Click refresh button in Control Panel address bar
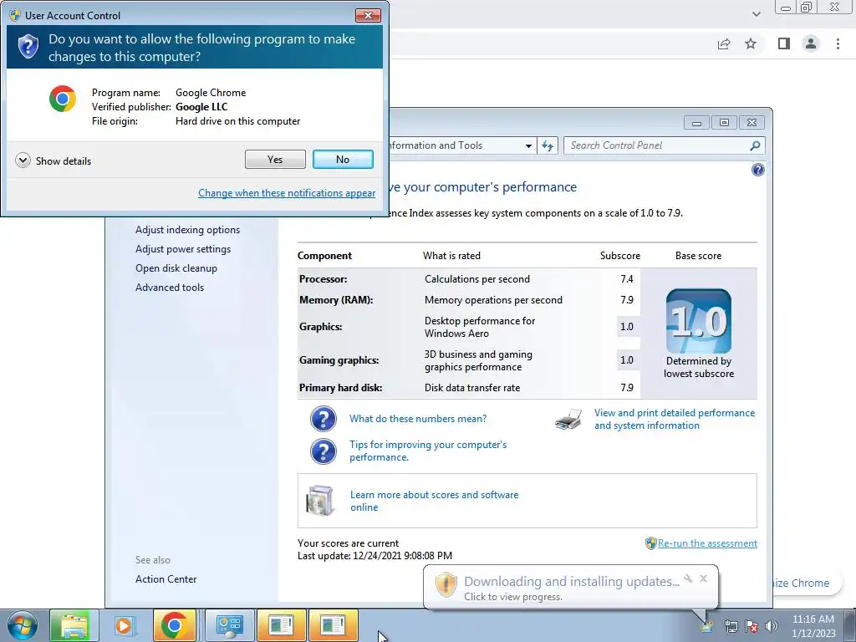856x642 pixels. click(548, 145)
